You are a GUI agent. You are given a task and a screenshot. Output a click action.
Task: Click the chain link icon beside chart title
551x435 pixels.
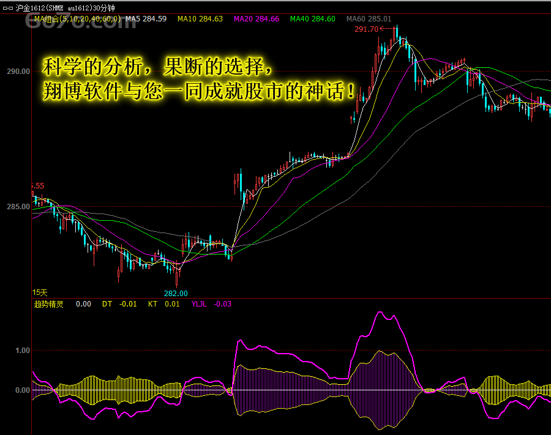click(8, 8)
